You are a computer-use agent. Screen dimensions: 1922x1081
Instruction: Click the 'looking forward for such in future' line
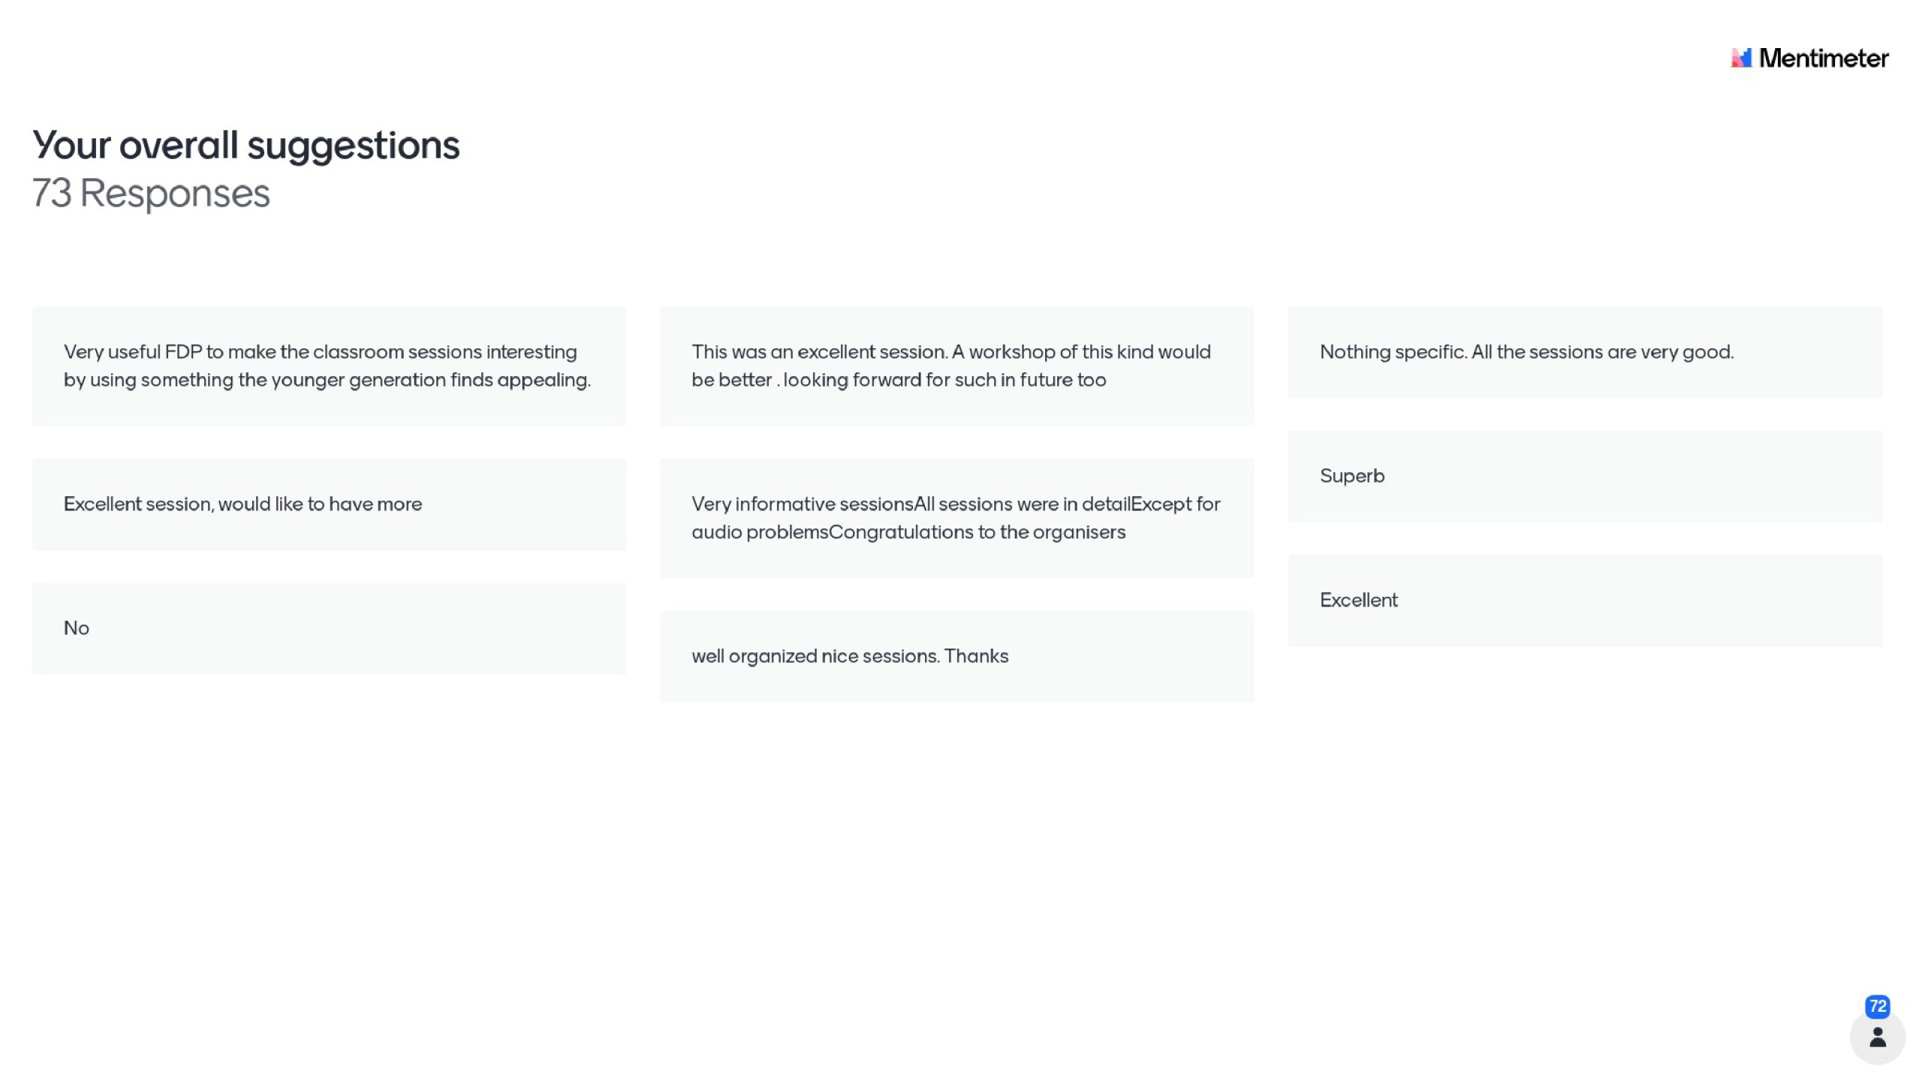pyautogui.click(x=944, y=380)
